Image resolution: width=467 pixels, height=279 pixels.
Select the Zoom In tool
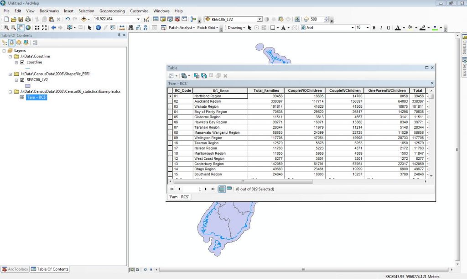coord(6,28)
